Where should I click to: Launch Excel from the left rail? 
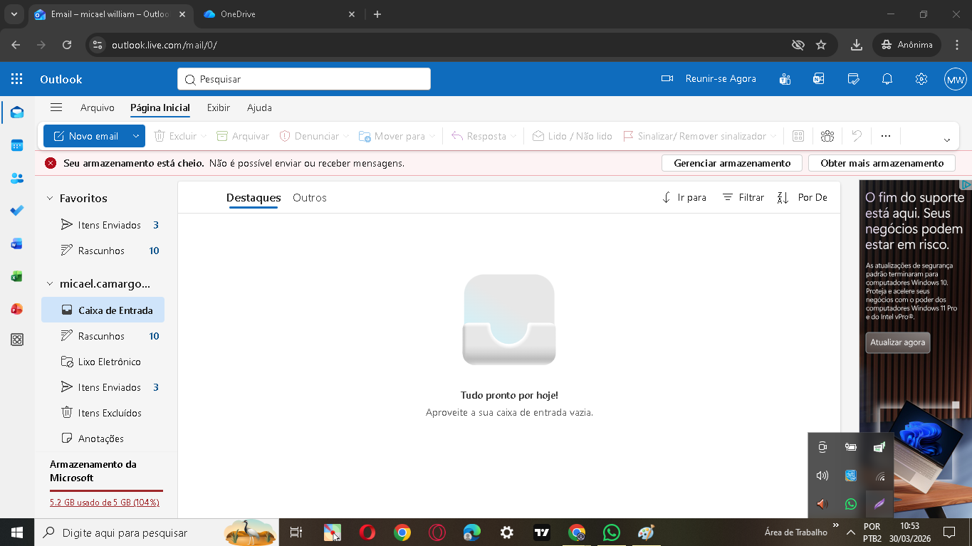[x=17, y=276]
